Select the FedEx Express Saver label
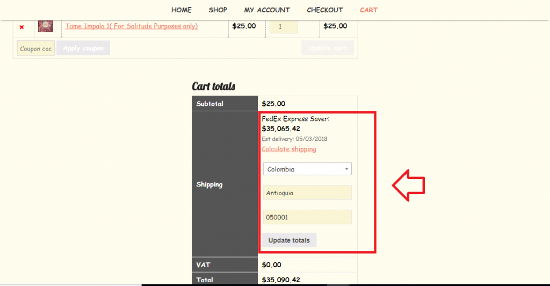Image resolution: width=550 pixels, height=286 pixels. [296, 119]
